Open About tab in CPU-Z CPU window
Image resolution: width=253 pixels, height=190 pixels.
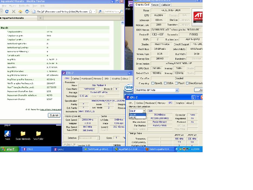pyautogui.click(x=125, y=78)
